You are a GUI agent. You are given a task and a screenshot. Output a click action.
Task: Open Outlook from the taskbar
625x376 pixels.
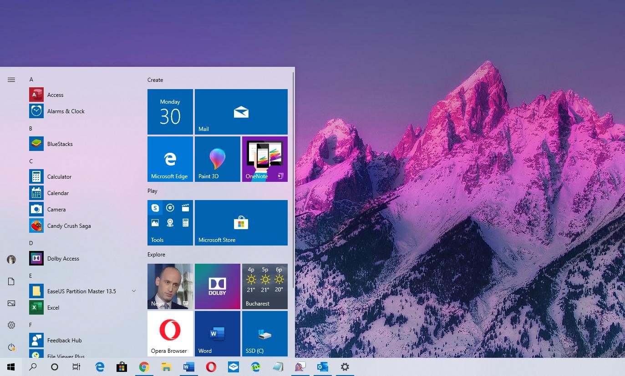tap(322, 367)
